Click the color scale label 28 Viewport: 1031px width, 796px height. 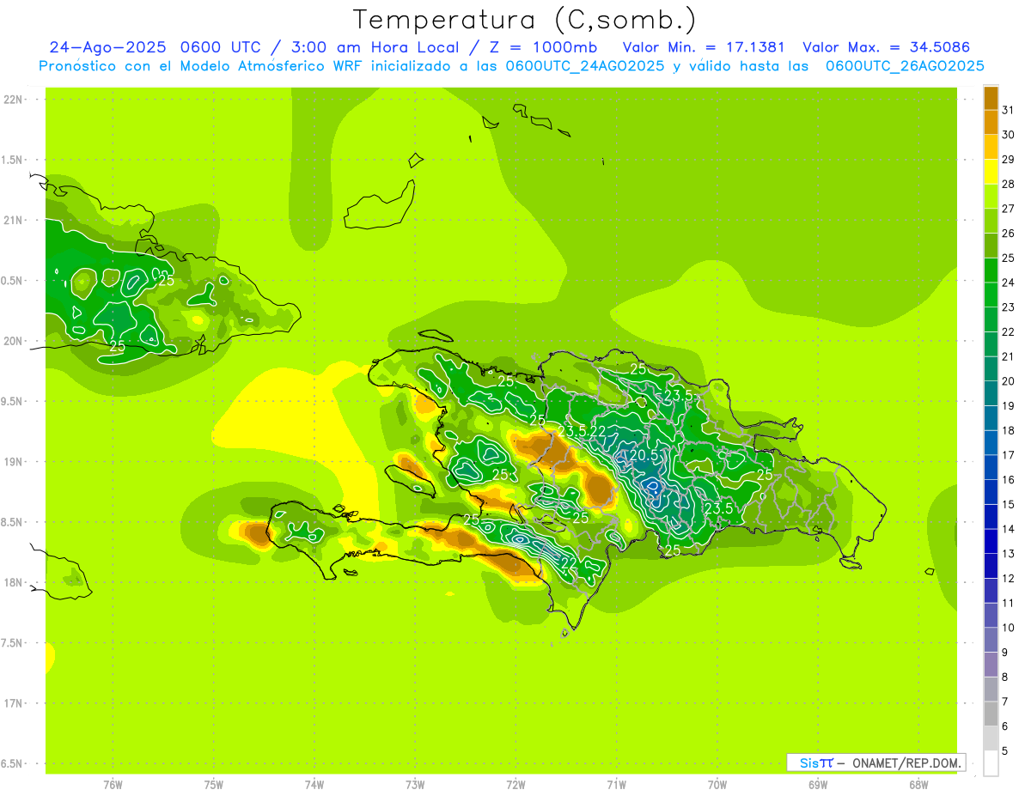(x=1008, y=184)
